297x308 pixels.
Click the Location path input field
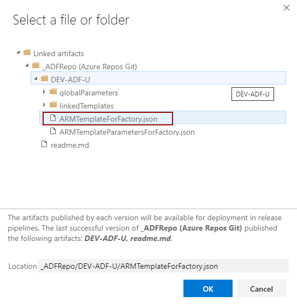[x=163, y=266]
